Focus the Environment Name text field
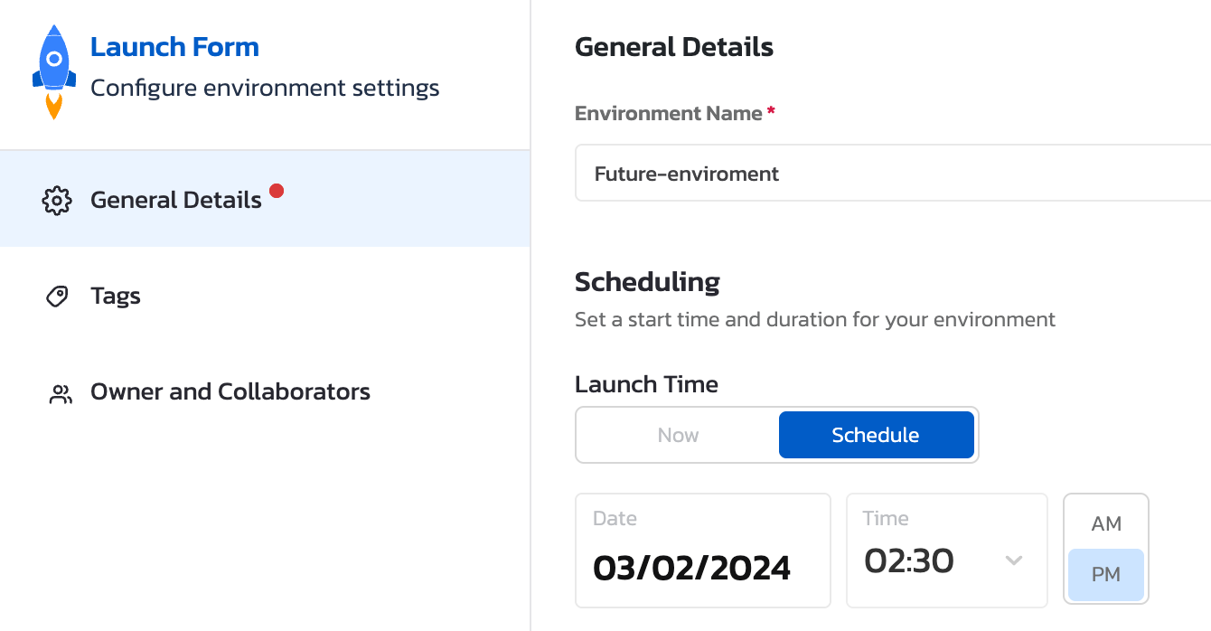The image size is (1211, 631). [890, 174]
